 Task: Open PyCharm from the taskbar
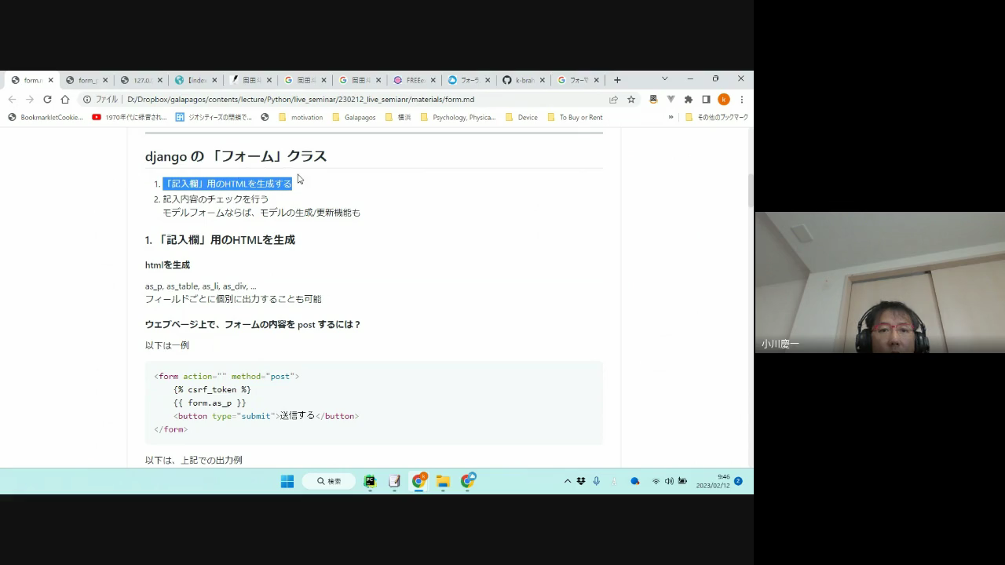point(370,481)
